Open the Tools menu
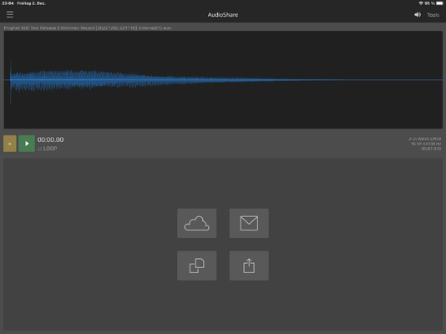This screenshot has width=446, height=334. click(x=433, y=15)
